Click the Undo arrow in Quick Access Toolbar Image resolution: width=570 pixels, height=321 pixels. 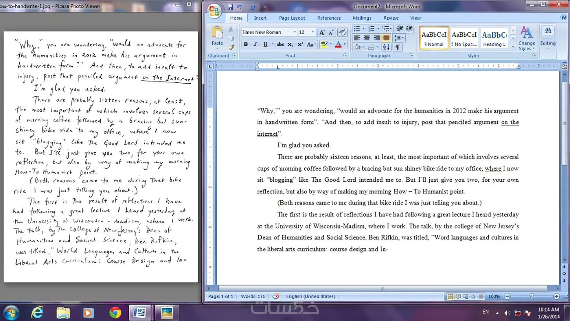click(239, 7)
